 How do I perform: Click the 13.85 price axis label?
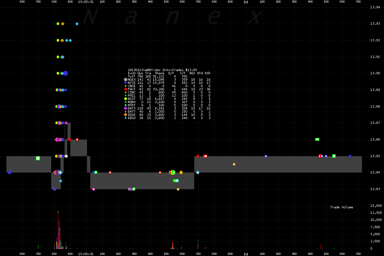coord(375,156)
